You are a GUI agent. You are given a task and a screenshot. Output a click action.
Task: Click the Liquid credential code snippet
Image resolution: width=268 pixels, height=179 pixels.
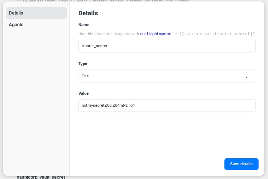217,34
